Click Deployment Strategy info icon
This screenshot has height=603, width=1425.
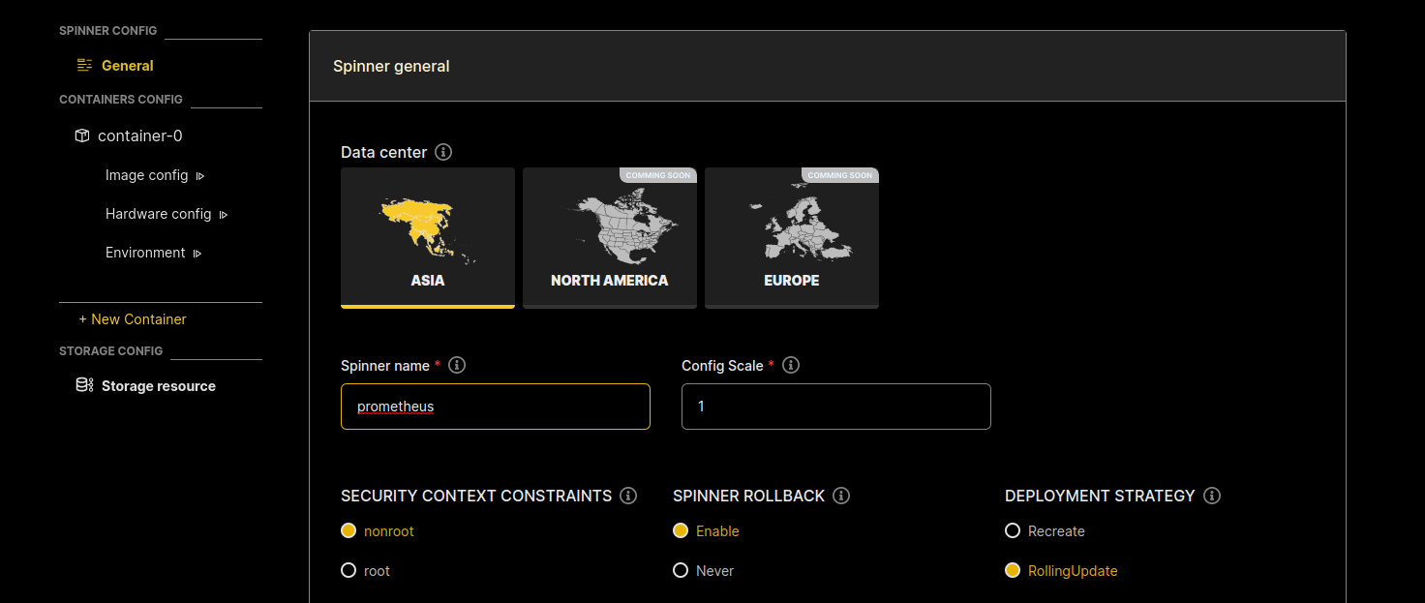tap(1212, 496)
